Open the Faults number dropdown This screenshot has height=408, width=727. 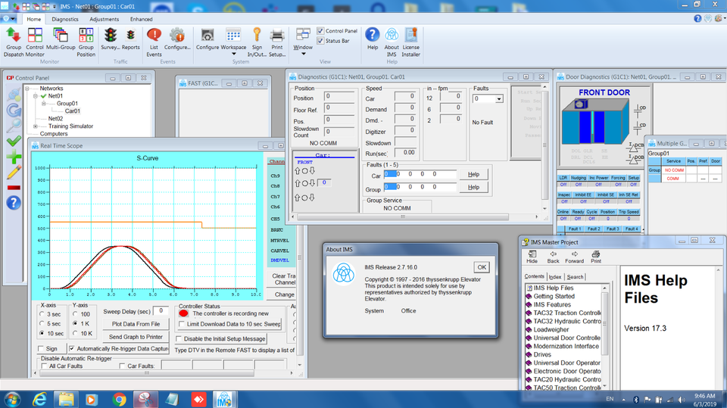pyautogui.click(x=499, y=99)
